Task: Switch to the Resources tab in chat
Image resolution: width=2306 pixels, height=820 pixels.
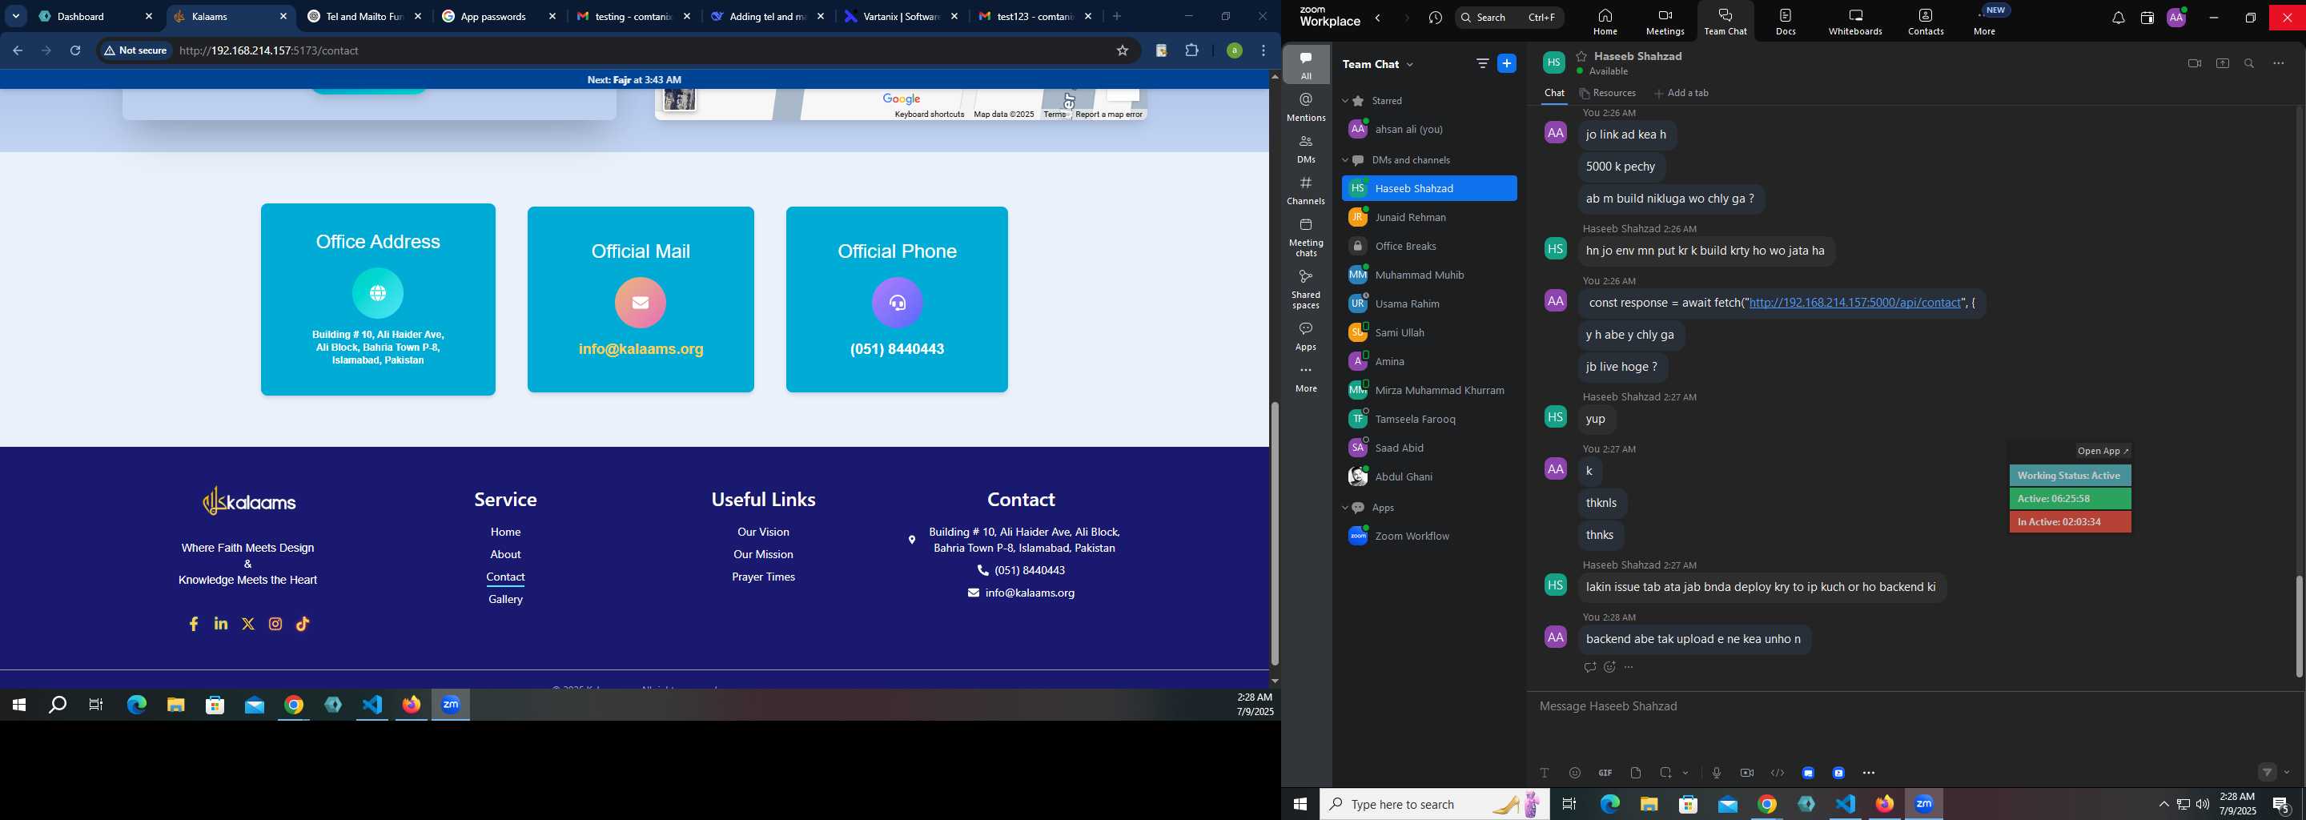Action: click(1608, 93)
